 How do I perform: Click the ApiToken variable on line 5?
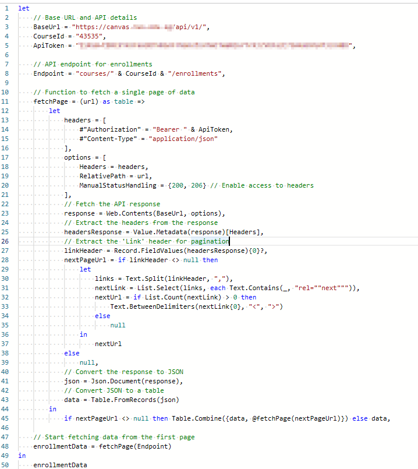point(49,45)
